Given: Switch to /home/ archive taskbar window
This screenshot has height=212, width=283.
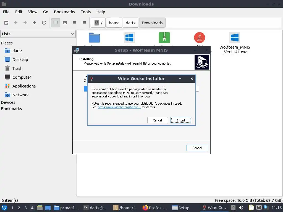Looking at the screenshot, I should pos(125,208).
